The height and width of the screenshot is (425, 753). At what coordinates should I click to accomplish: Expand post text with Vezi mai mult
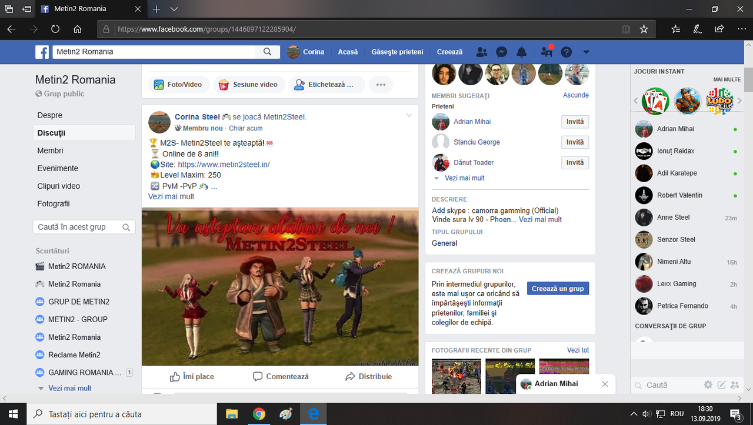(171, 197)
